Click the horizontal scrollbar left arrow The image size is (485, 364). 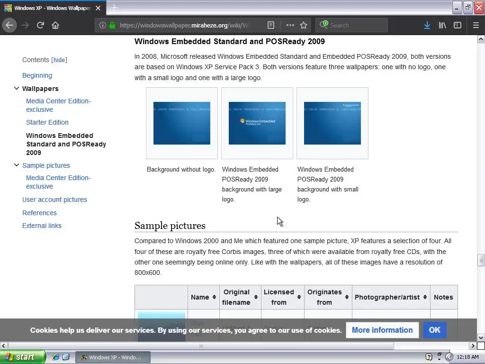[x=4, y=346]
